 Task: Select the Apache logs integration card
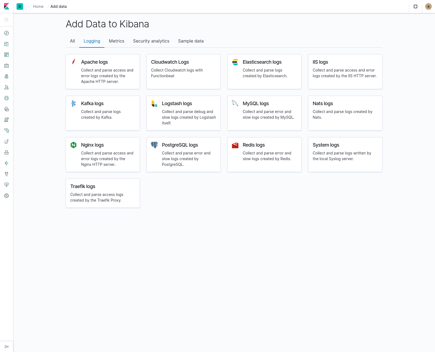click(x=103, y=72)
